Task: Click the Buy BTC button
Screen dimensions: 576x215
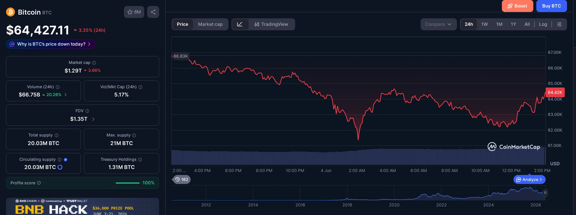Action: point(551,6)
